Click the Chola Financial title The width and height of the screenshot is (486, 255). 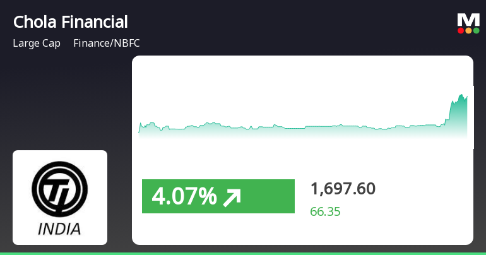pyautogui.click(x=70, y=22)
